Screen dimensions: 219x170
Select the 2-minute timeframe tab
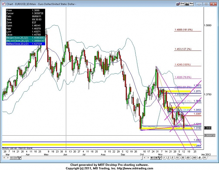168,158
